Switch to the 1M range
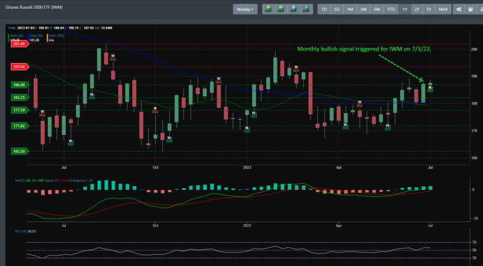 point(350,9)
